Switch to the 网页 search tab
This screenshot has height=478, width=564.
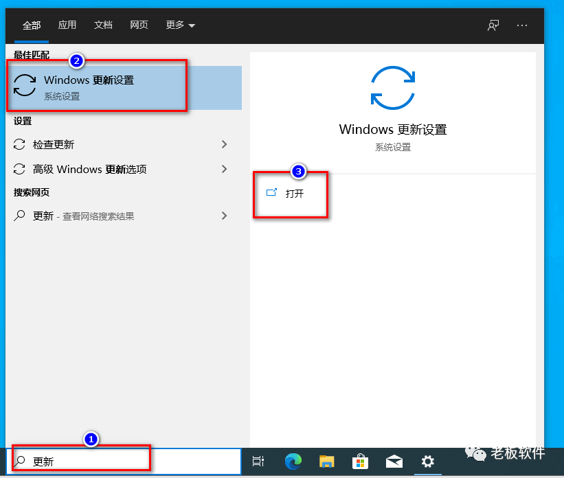[x=139, y=25]
